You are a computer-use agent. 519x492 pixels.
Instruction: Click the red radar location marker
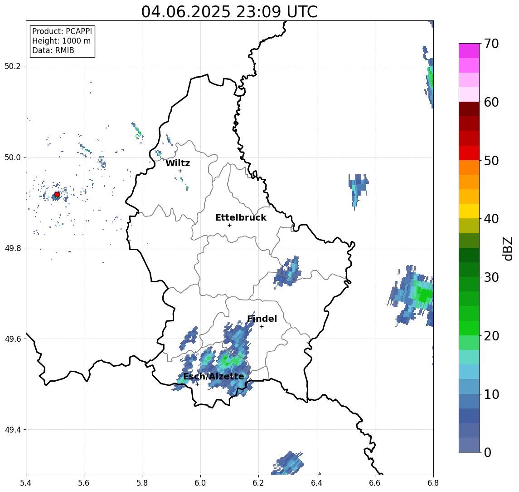coord(57,194)
